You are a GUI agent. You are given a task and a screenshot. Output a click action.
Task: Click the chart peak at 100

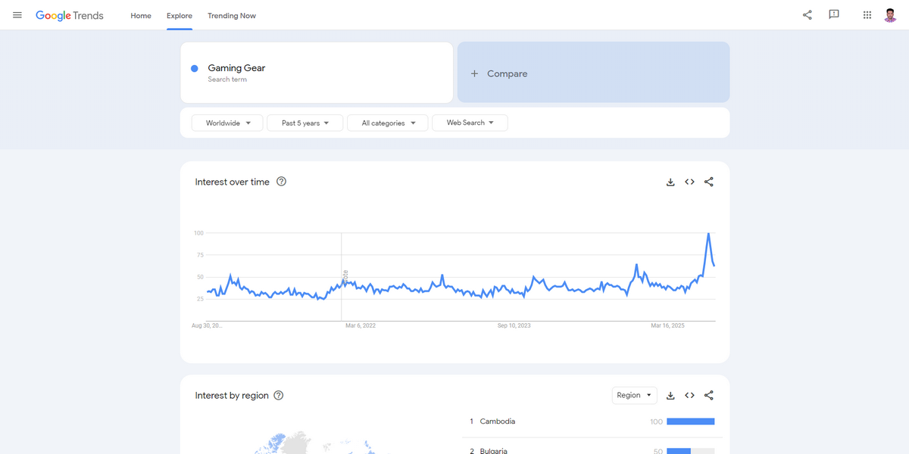coord(708,234)
